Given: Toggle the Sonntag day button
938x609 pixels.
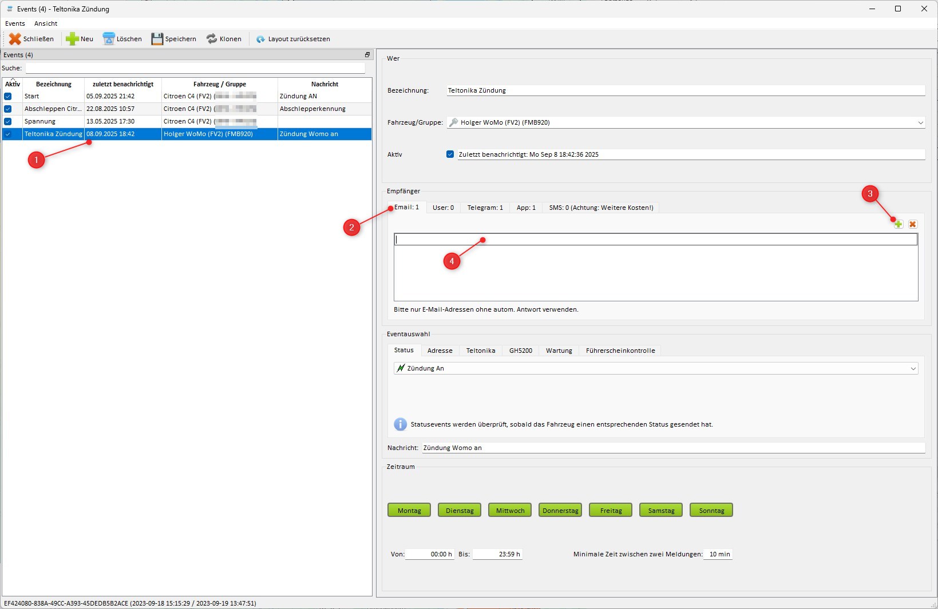Looking at the screenshot, I should [x=711, y=510].
